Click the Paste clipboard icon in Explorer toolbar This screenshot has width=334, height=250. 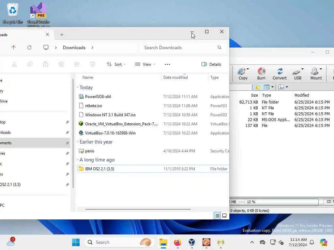[46, 64]
